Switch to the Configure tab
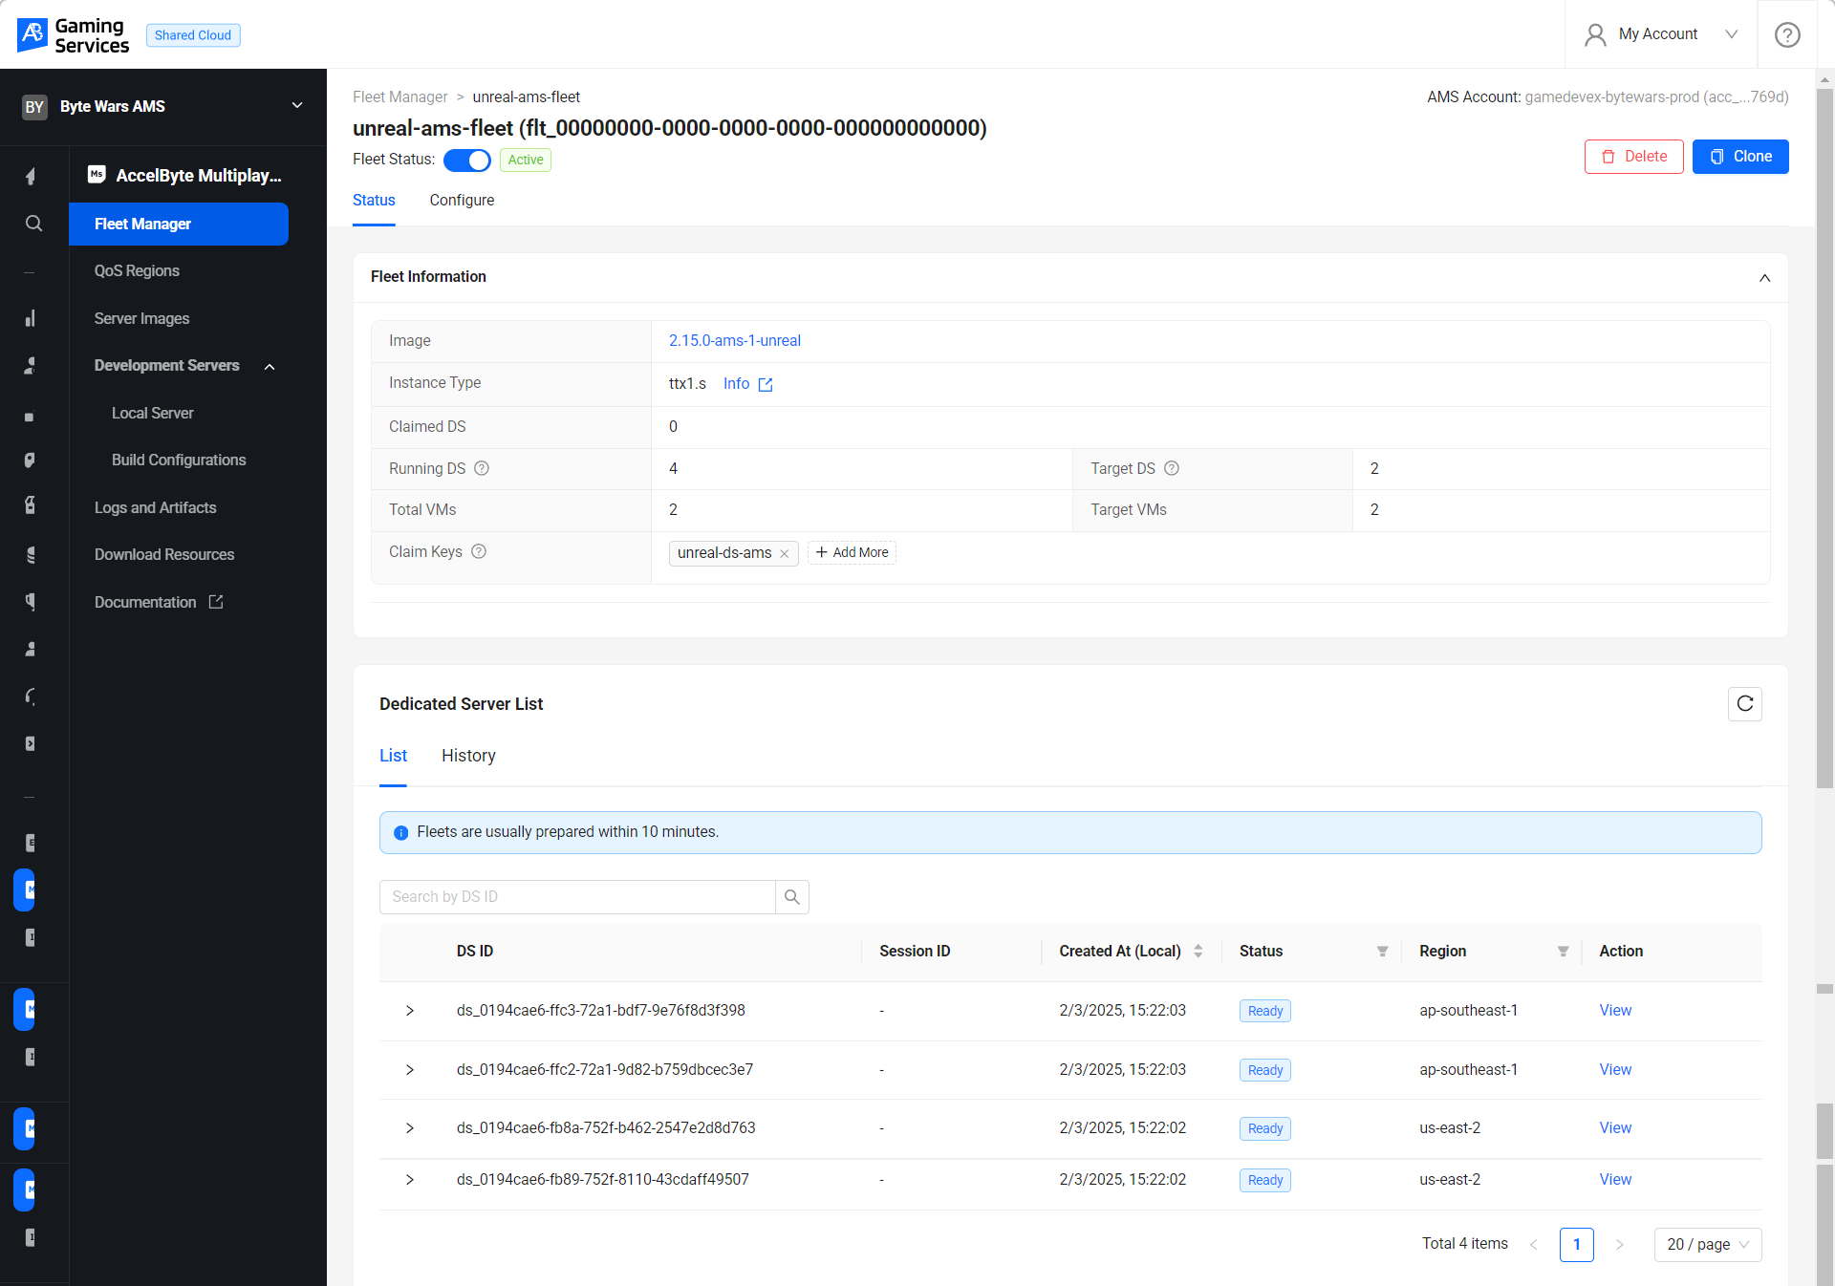Image resolution: width=1835 pixels, height=1286 pixels. click(x=463, y=200)
